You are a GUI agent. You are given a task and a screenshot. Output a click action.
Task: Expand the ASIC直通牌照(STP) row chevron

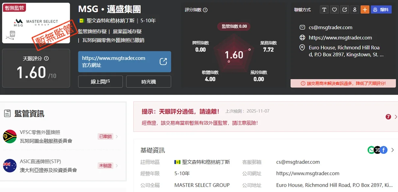pyautogui.click(x=117, y=166)
